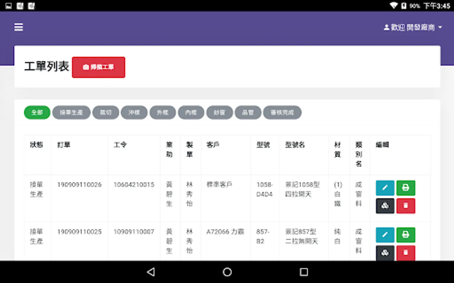Click the 工令 column header
Image resolution: width=454 pixels, height=283 pixels.
pyautogui.click(x=120, y=145)
